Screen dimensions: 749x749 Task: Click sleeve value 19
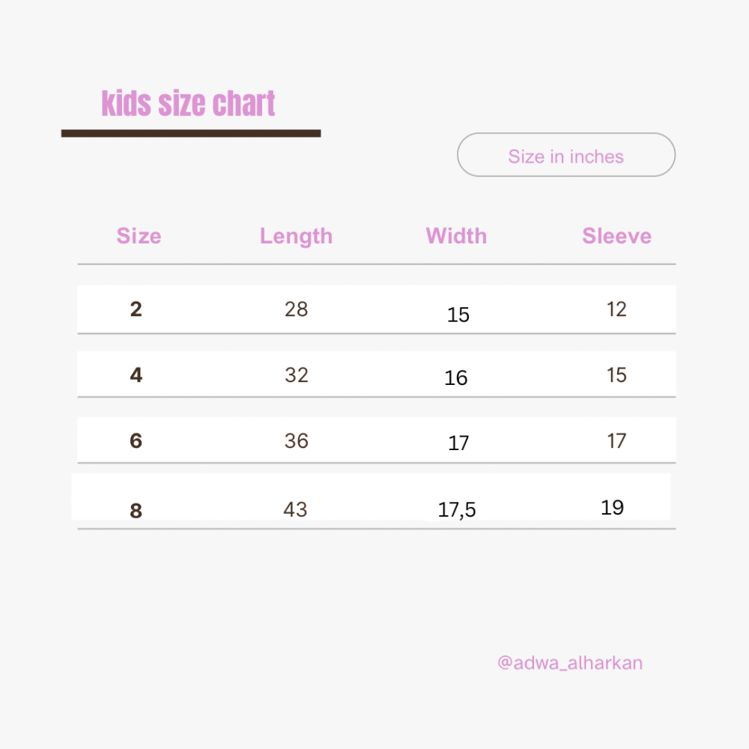pos(613,507)
